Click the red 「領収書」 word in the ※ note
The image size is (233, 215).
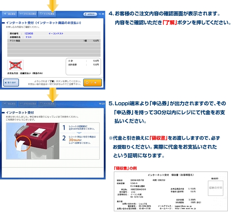pos(159,138)
